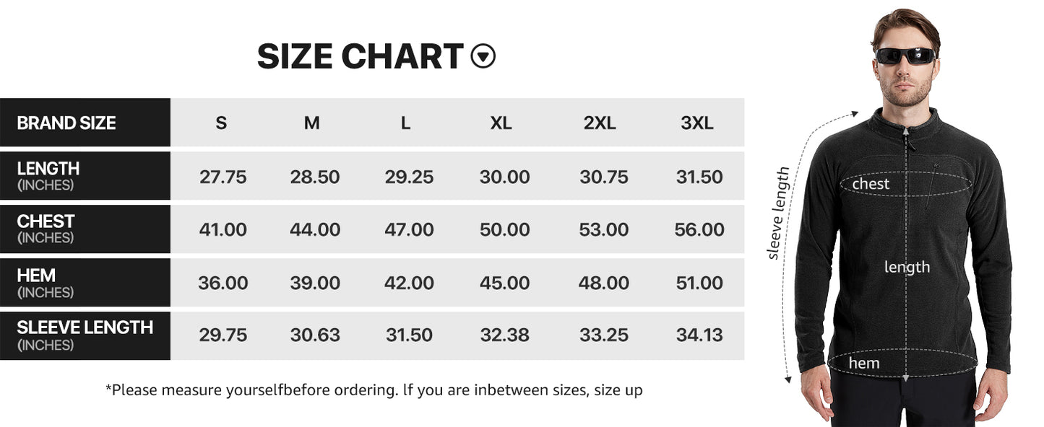Image resolution: width=1044 pixels, height=427 pixels.
Task: Click the chest label on the model
Action: [871, 184]
